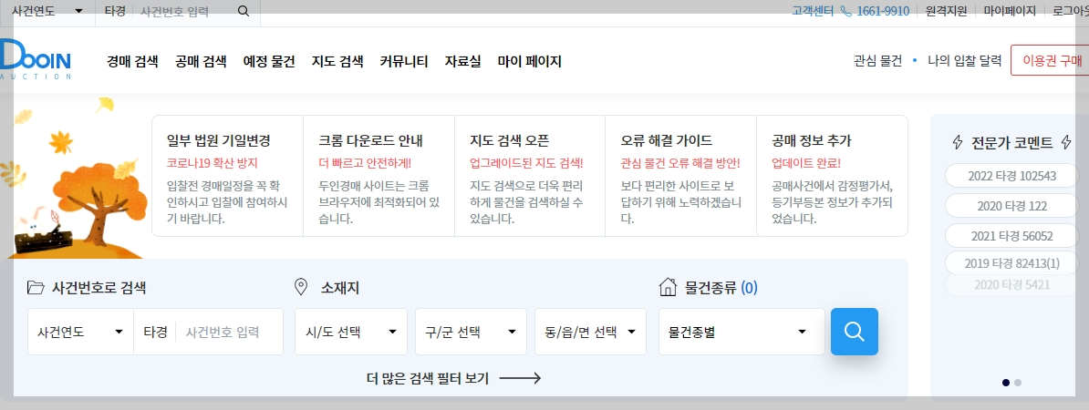Open top bar 사건연도 dropdown
The width and height of the screenshot is (1089, 410).
pos(47,11)
